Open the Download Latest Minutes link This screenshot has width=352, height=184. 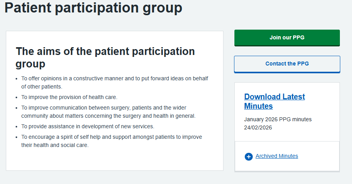pos(274,101)
